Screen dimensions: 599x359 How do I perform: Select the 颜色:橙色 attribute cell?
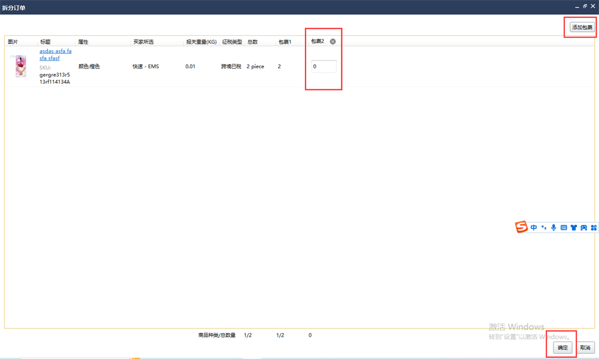point(89,67)
